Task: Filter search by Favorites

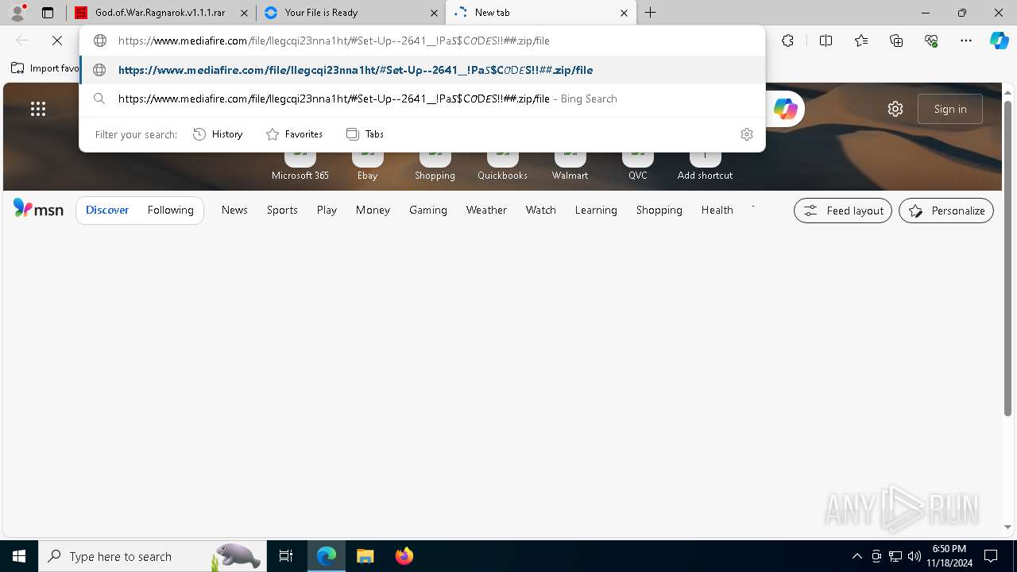Action: (294, 134)
